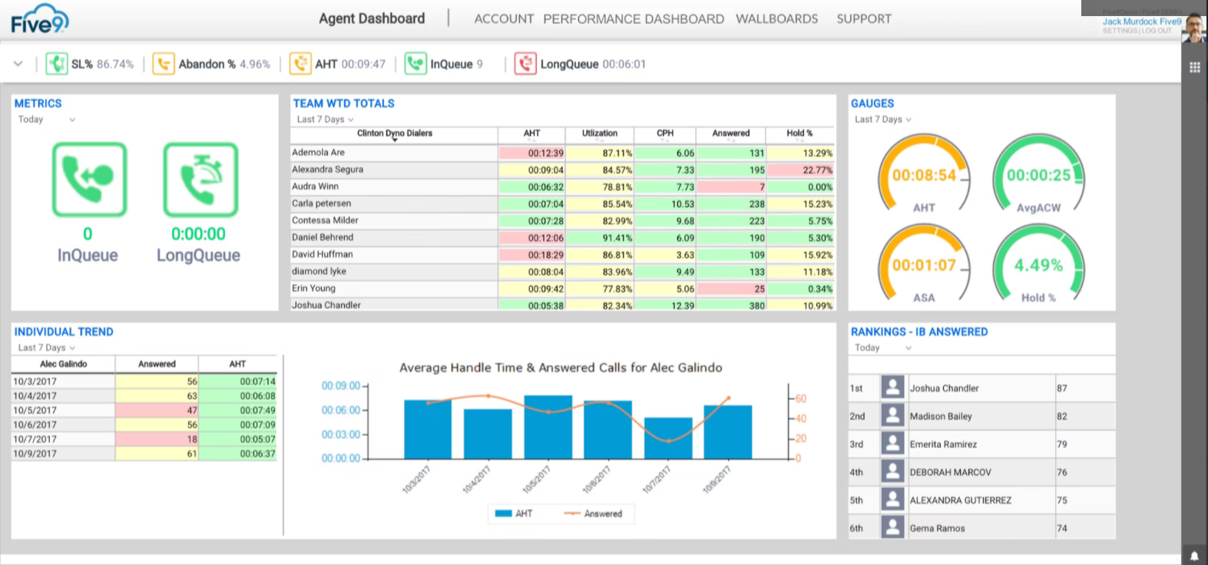Screen dimensions: 1208x565
Task: Expand the Metrics Today dropdown
Action: (x=47, y=120)
